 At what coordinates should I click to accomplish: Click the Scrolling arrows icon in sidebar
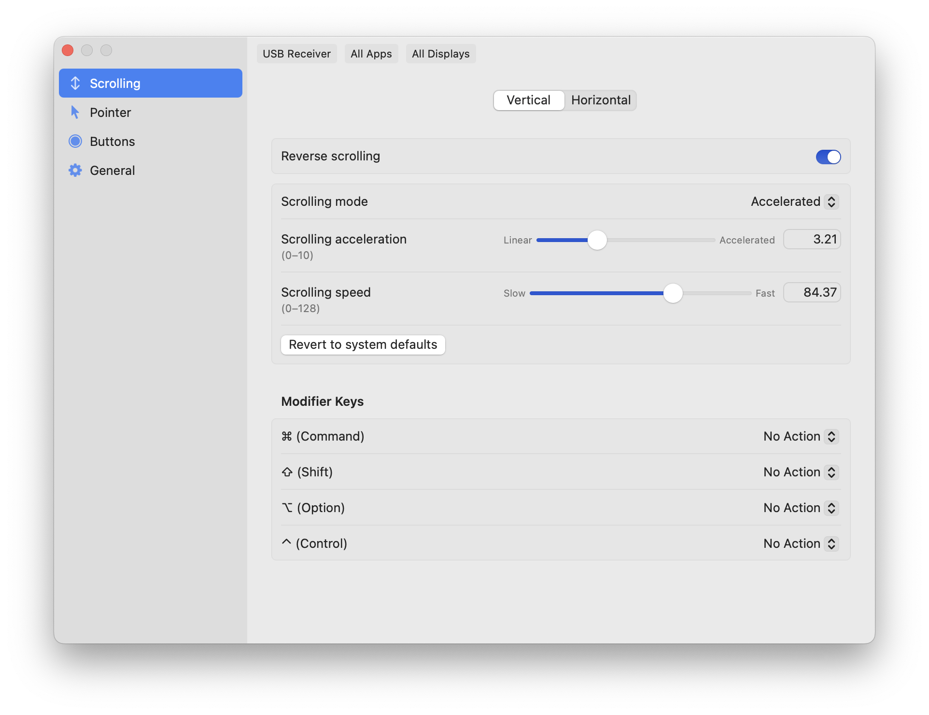[75, 83]
